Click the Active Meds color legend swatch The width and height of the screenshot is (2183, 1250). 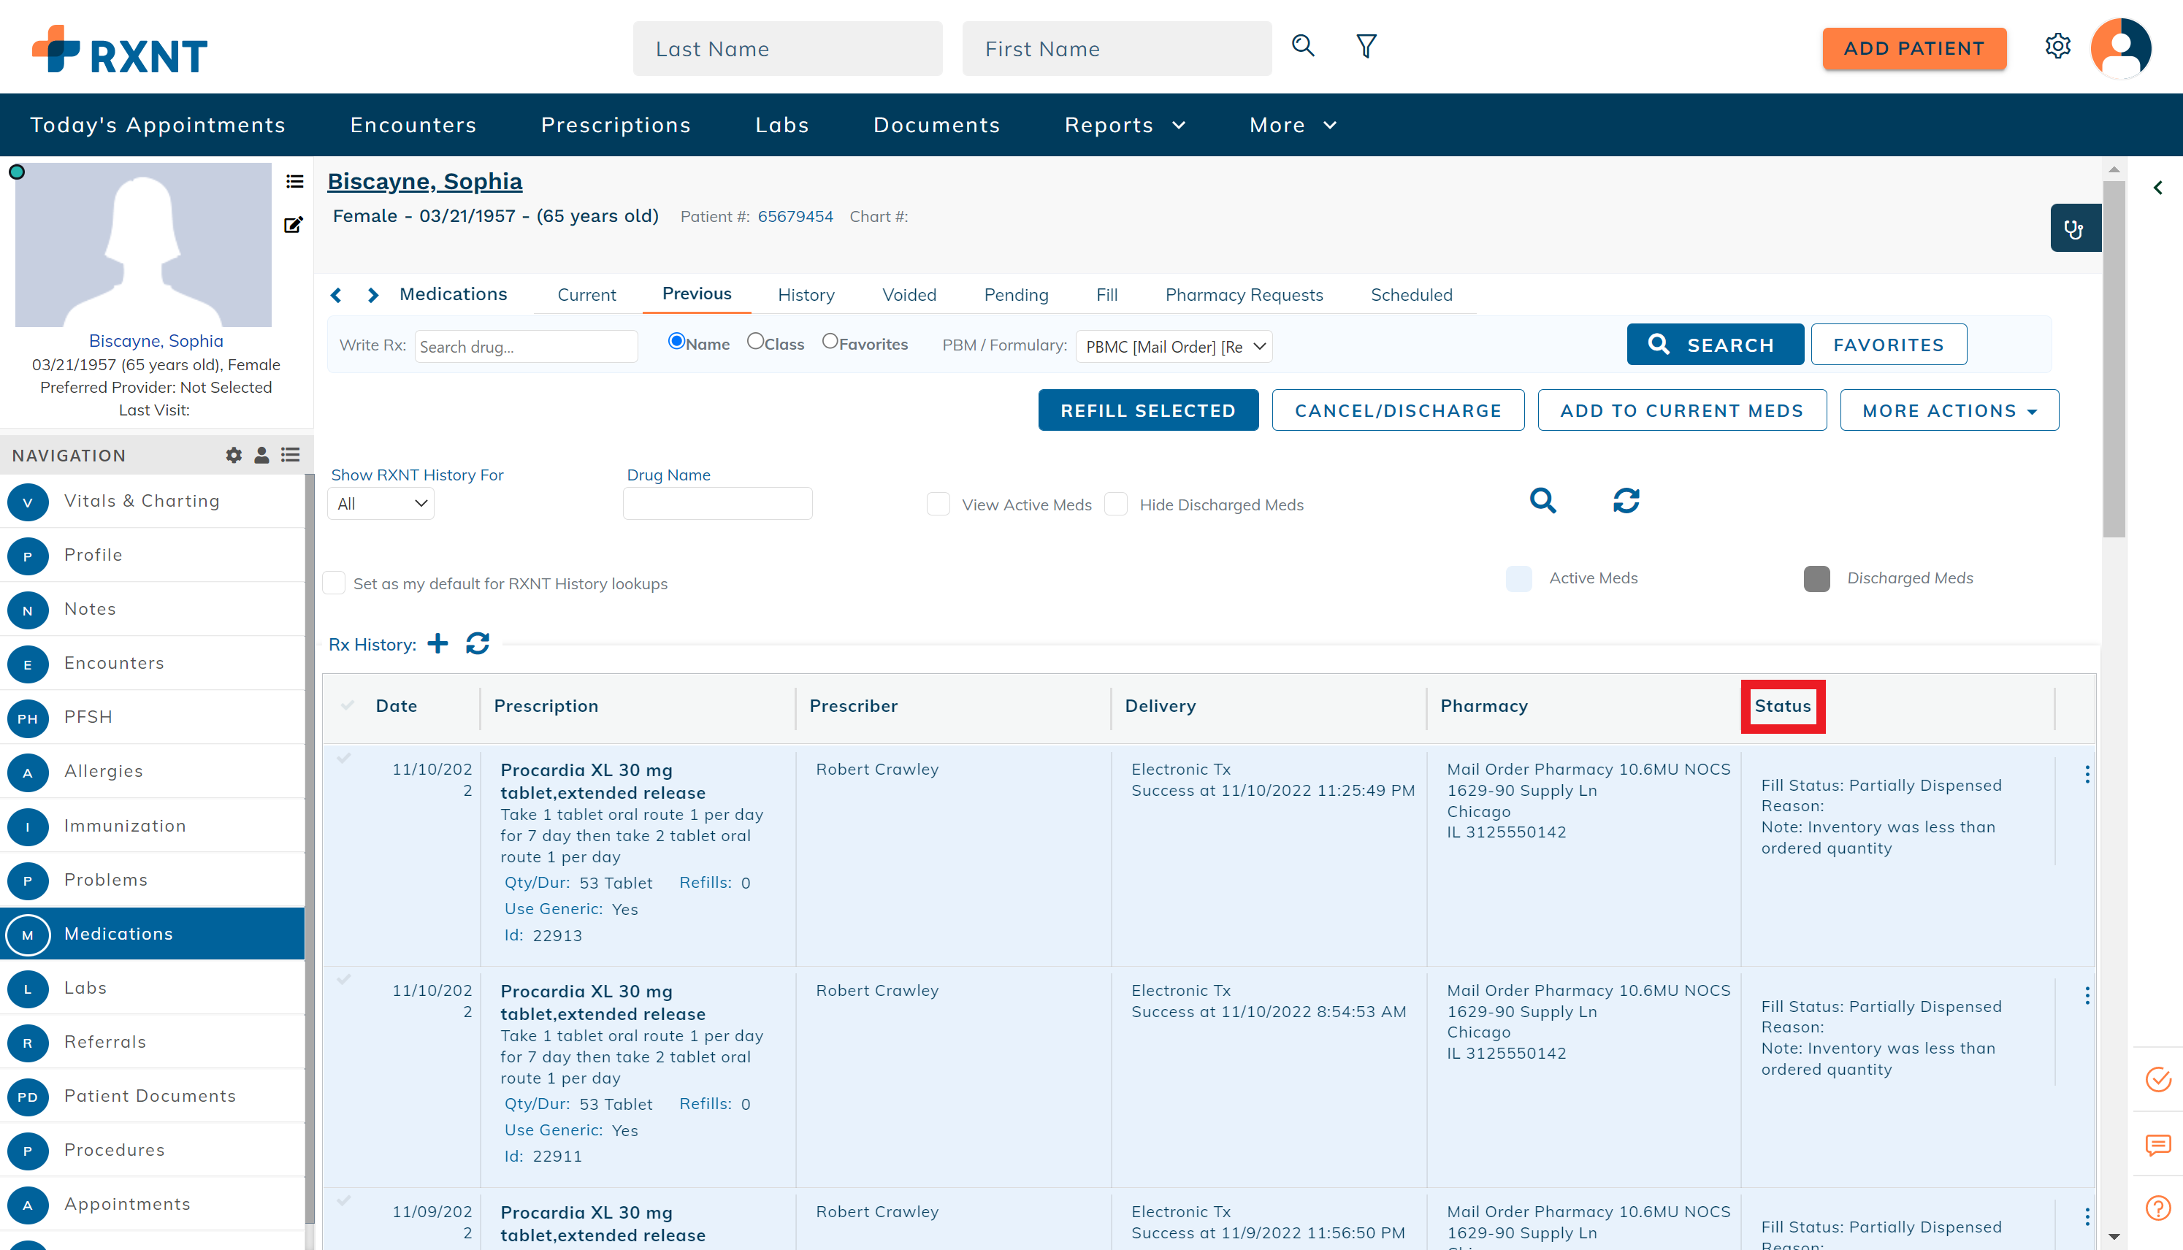[1518, 579]
